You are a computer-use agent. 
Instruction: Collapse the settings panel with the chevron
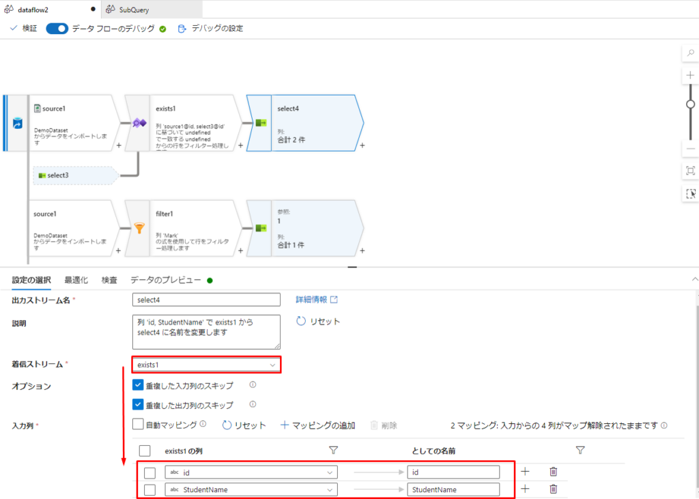coord(694,279)
